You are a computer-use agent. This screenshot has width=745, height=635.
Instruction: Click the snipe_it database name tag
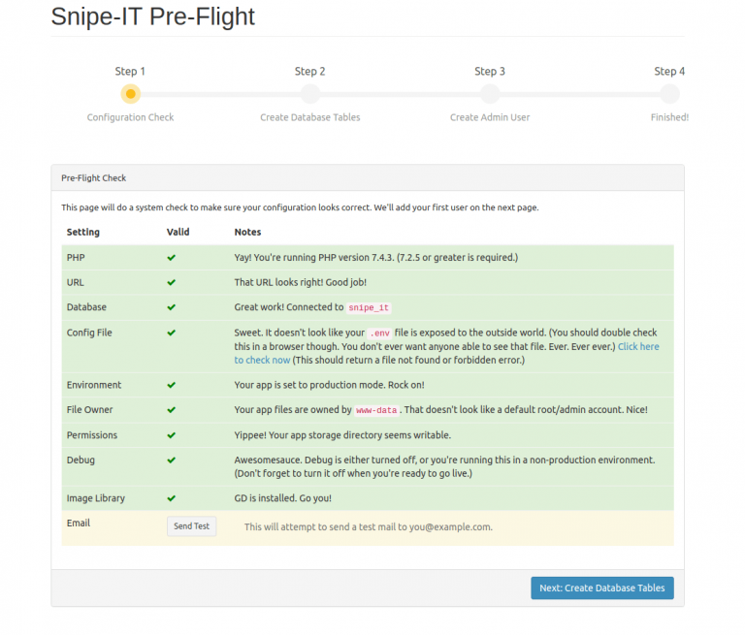click(370, 308)
